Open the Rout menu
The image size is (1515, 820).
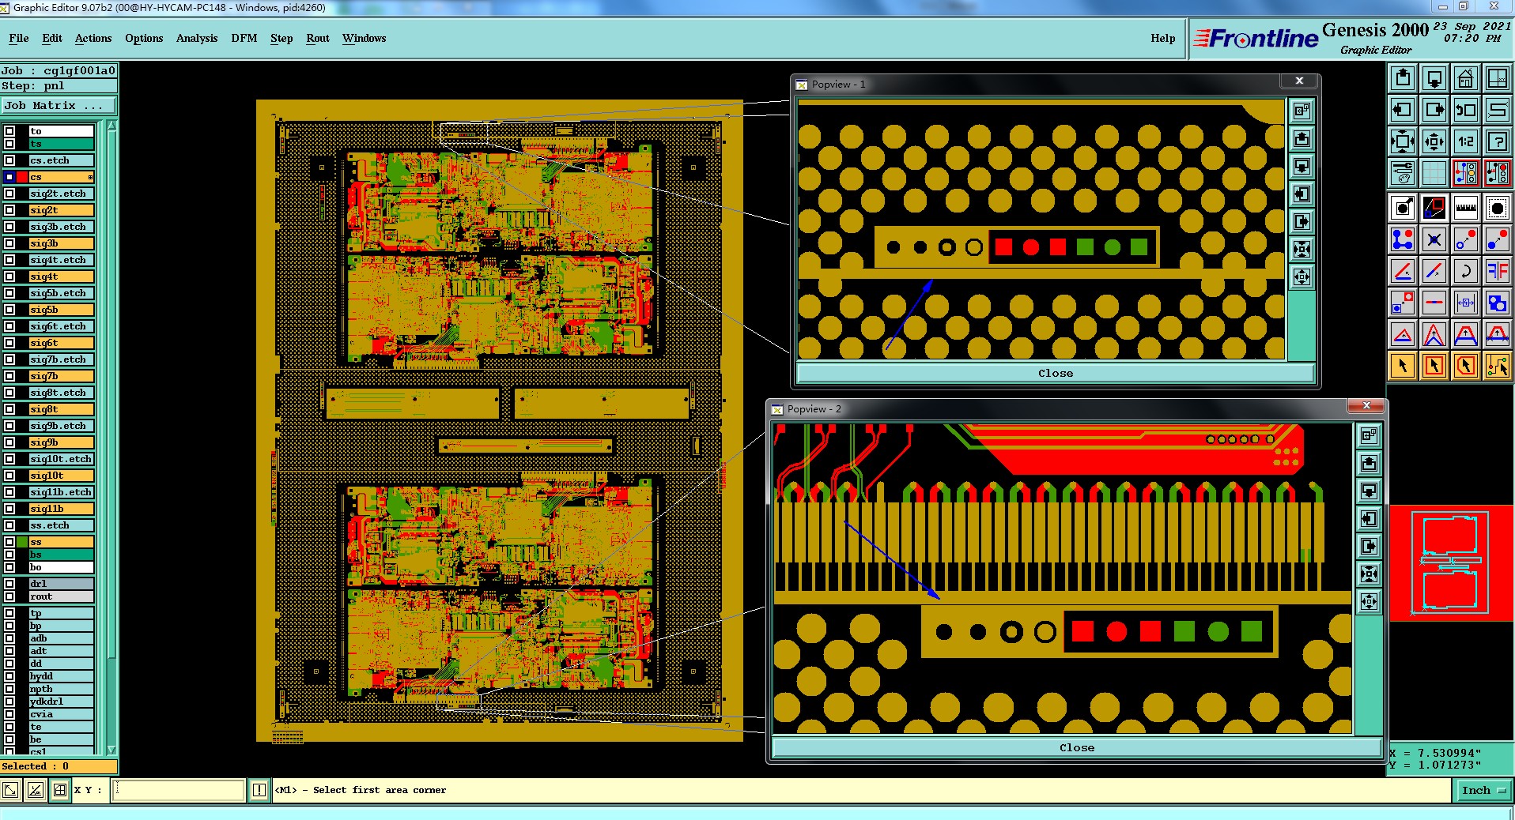[318, 38]
